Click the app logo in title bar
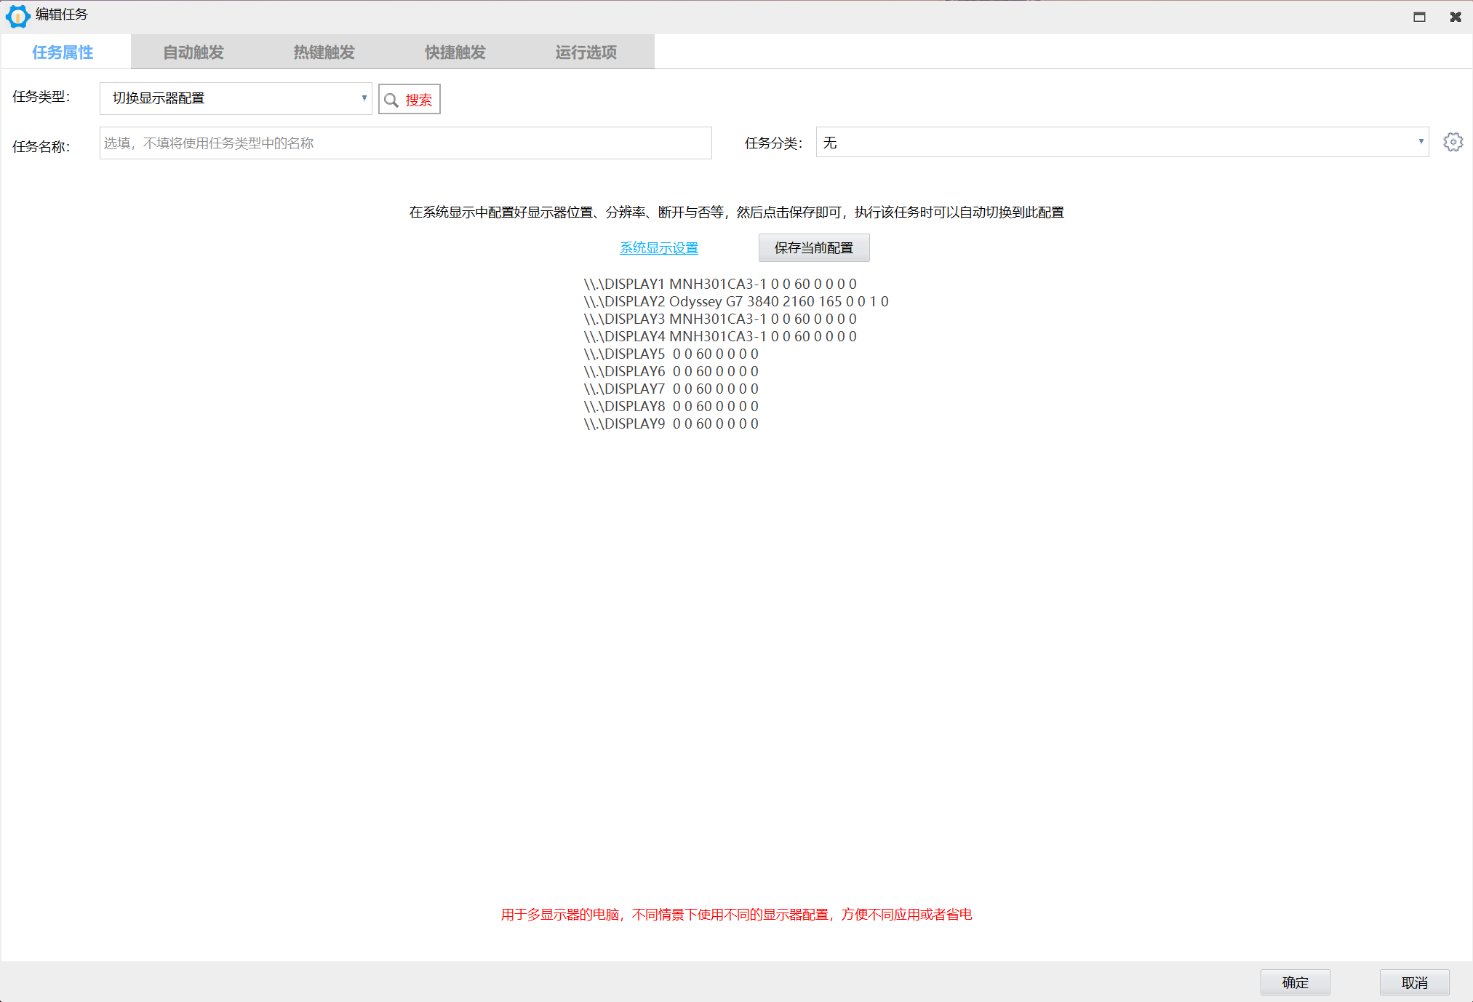The width and height of the screenshot is (1473, 1002). [x=17, y=15]
